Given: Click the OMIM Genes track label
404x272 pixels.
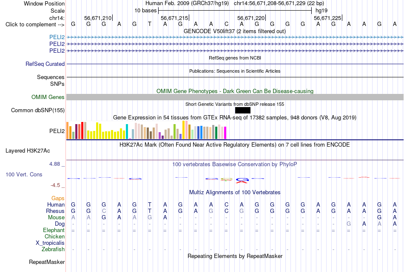Looking at the screenshot, I should click(x=48, y=97).
